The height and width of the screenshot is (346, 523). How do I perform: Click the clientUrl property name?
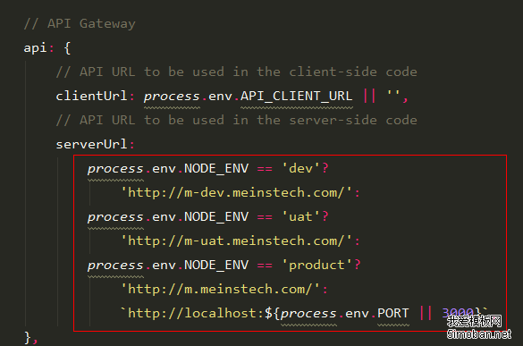91,96
